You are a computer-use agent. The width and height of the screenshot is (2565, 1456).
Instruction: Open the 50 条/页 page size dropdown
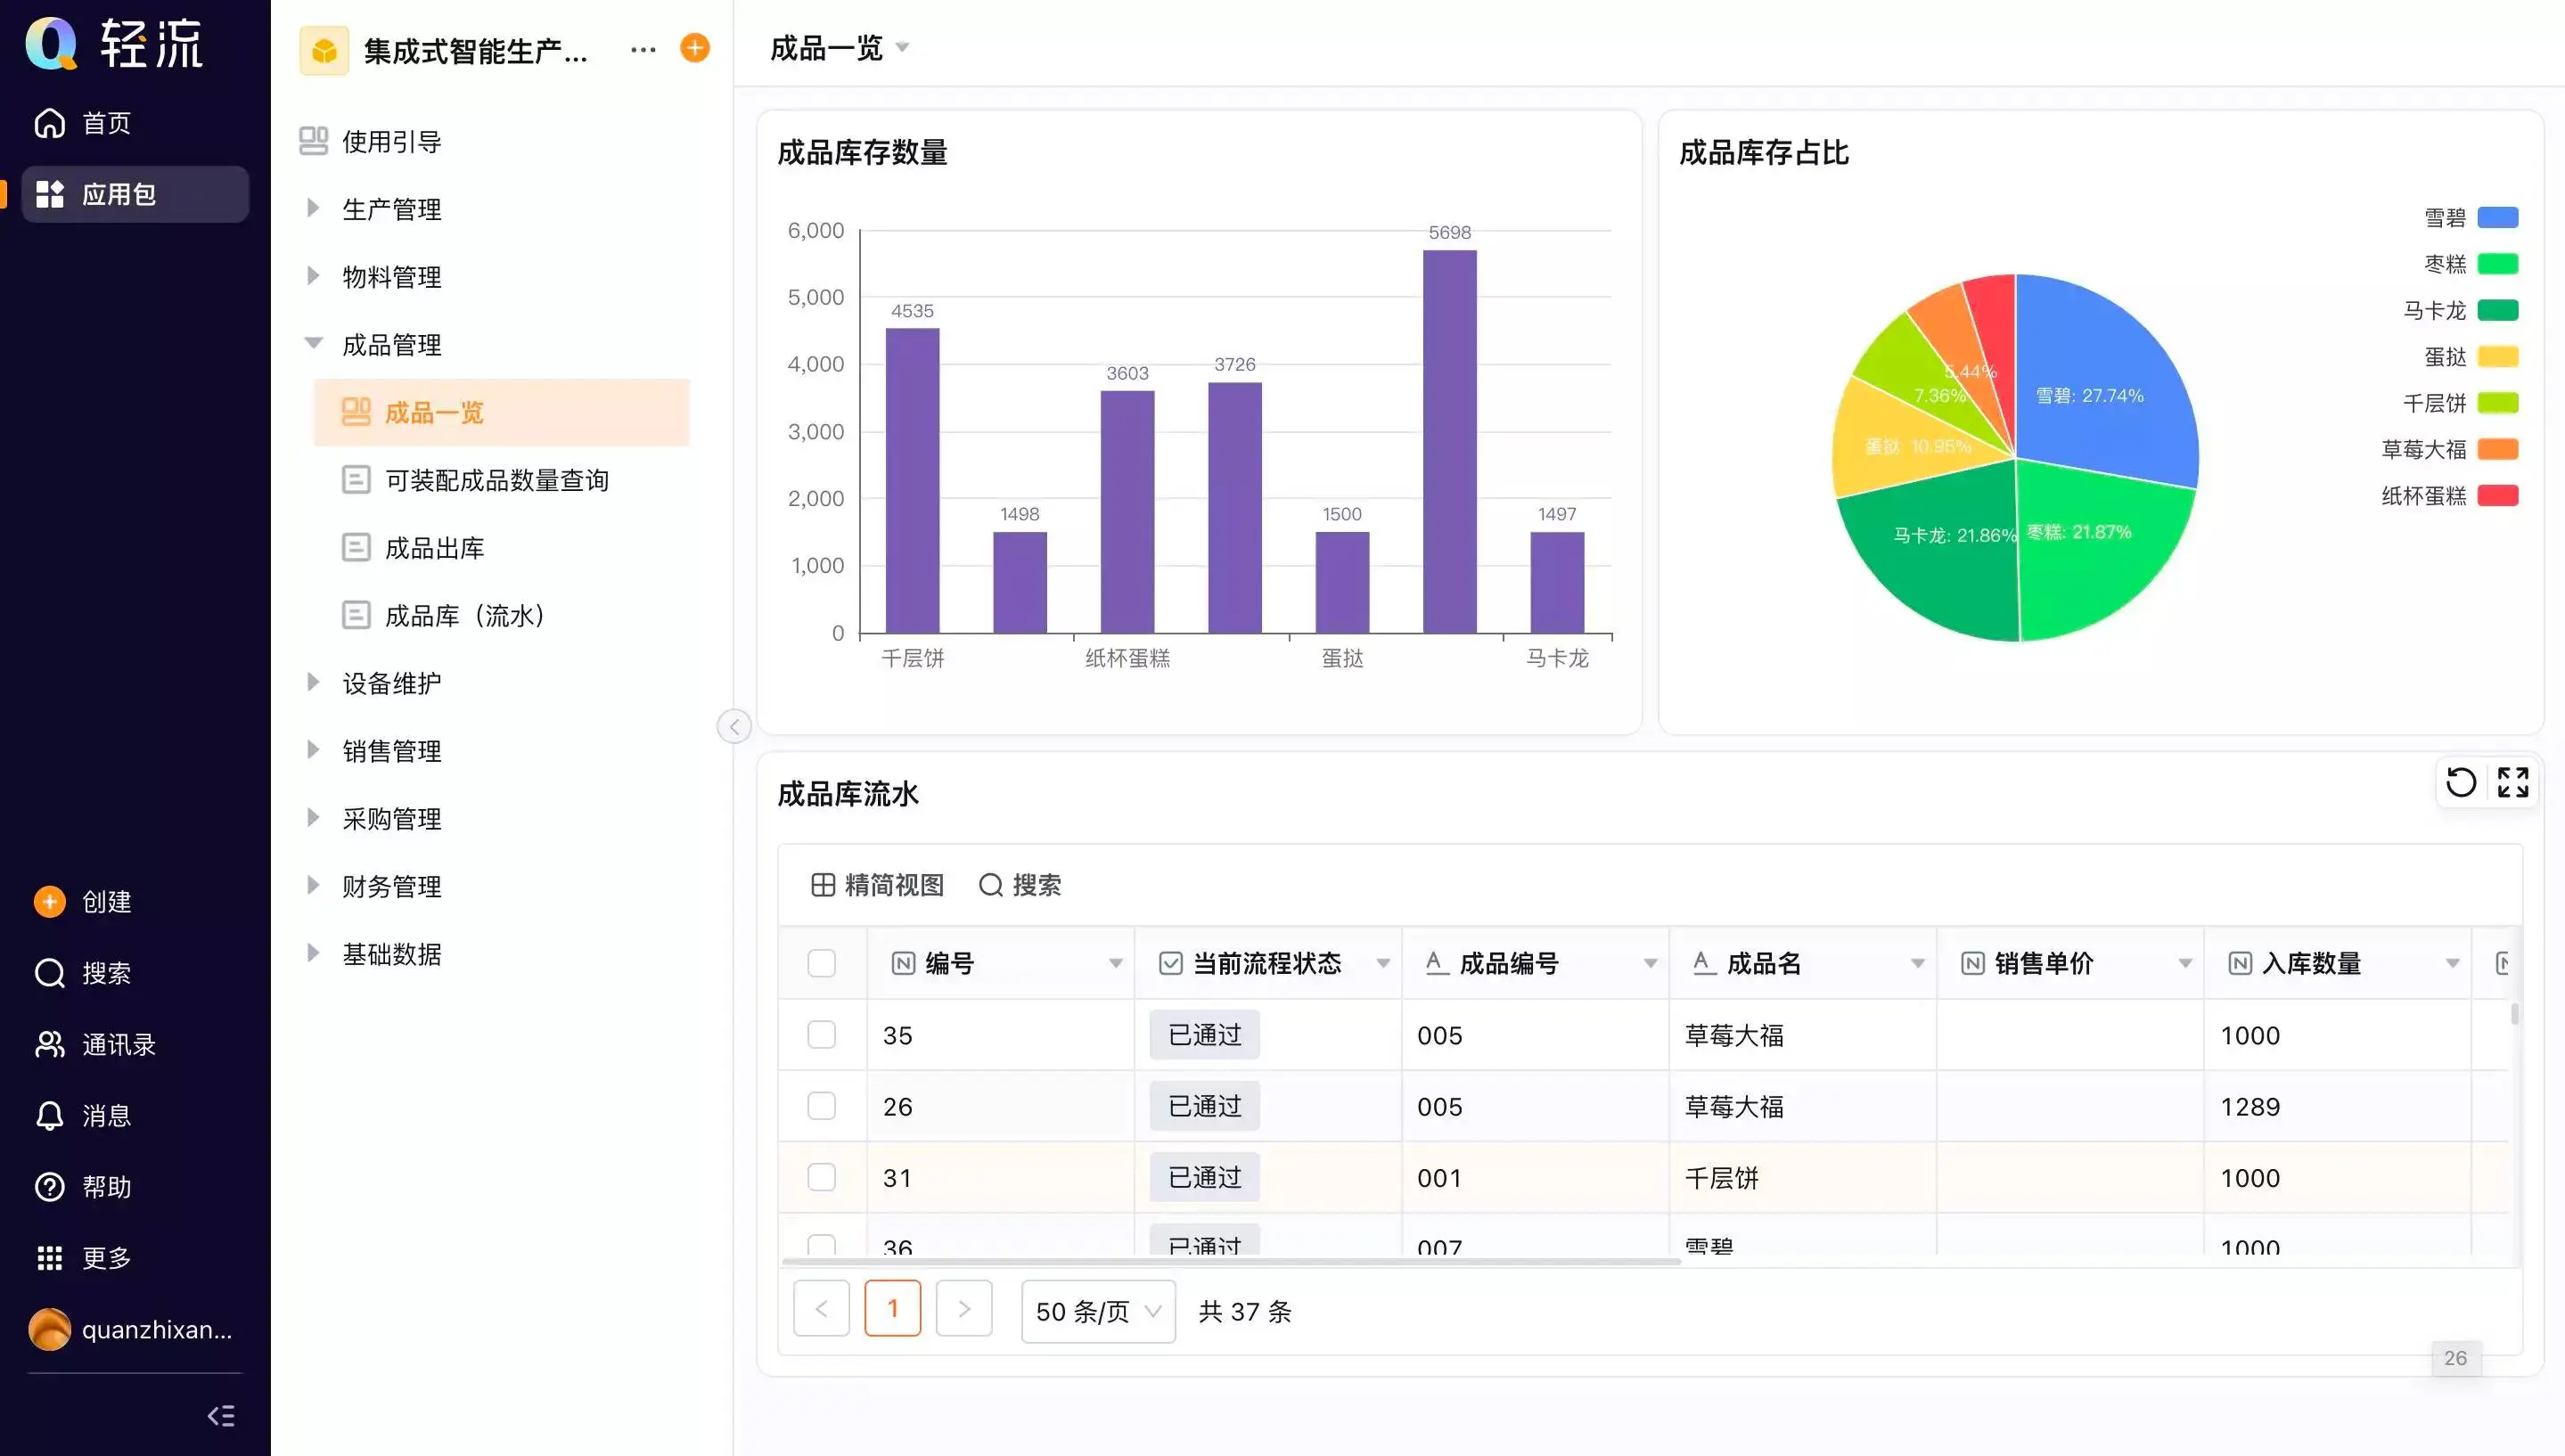coord(1097,1311)
